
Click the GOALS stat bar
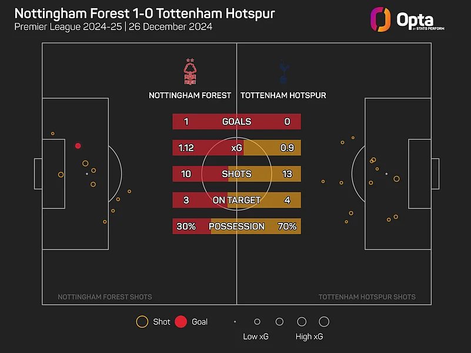236,122
